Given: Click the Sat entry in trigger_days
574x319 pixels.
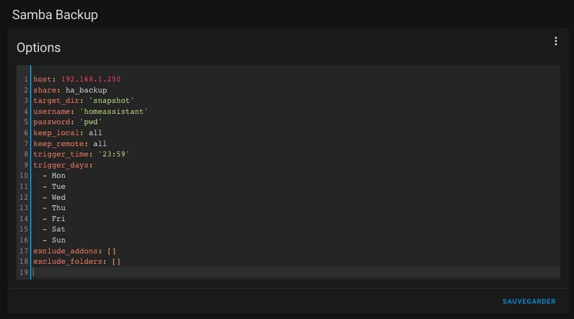Looking at the screenshot, I should (59, 229).
